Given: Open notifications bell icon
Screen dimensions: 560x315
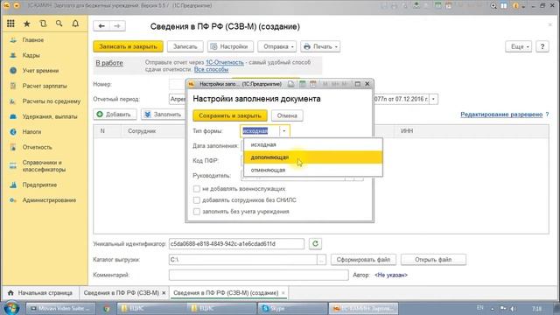Looking at the screenshot, I should point(75,24).
